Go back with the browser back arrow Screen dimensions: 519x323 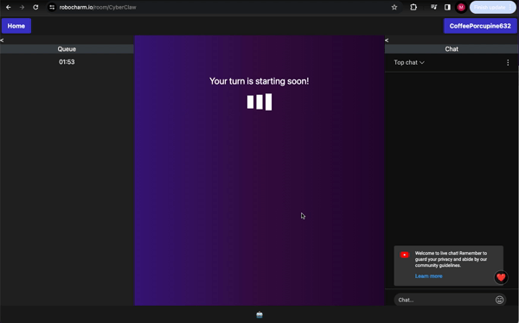click(x=9, y=7)
